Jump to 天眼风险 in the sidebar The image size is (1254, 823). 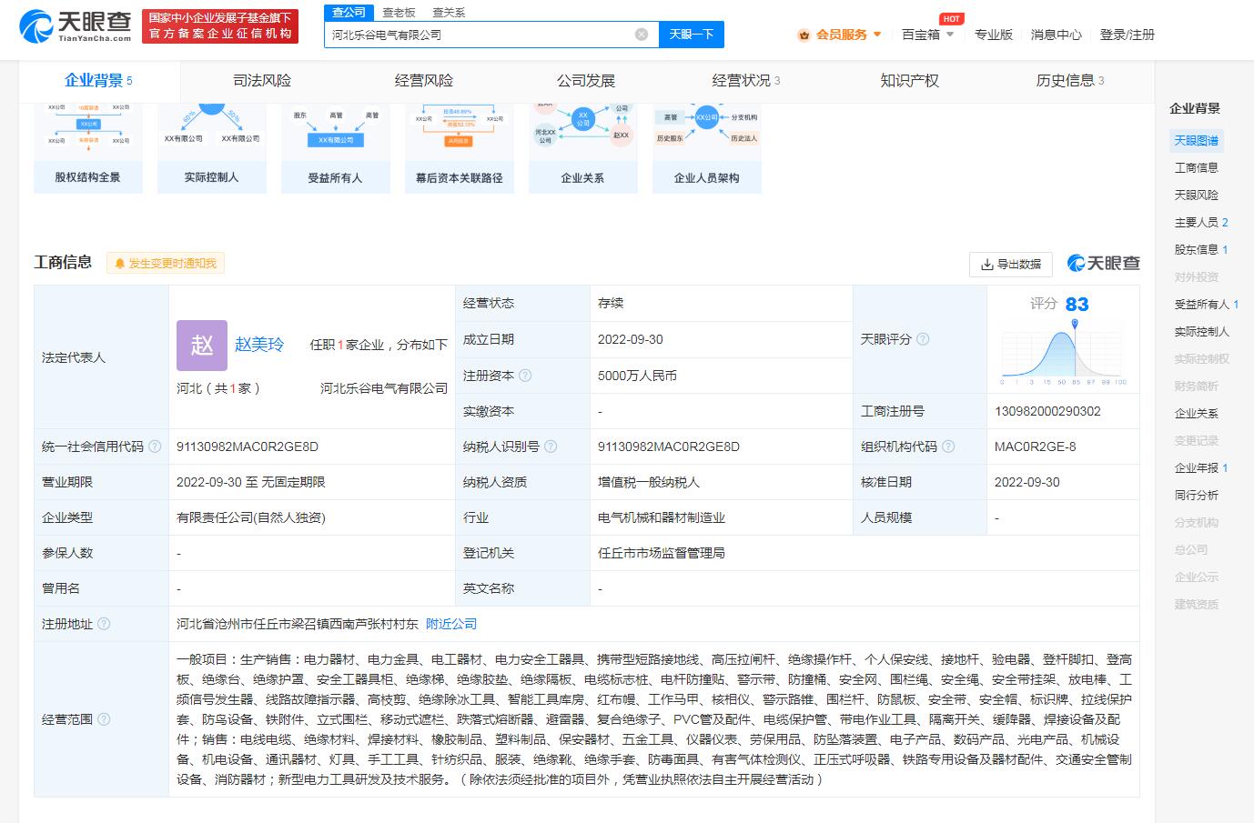[x=1196, y=196]
